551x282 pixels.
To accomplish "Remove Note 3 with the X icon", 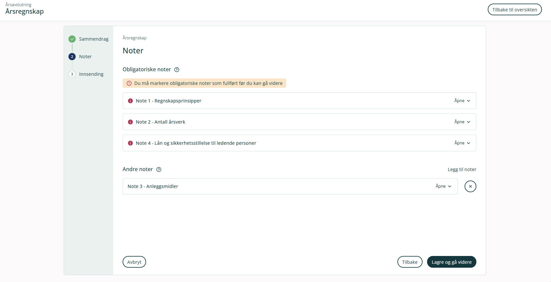I will click(x=470, y=186).
